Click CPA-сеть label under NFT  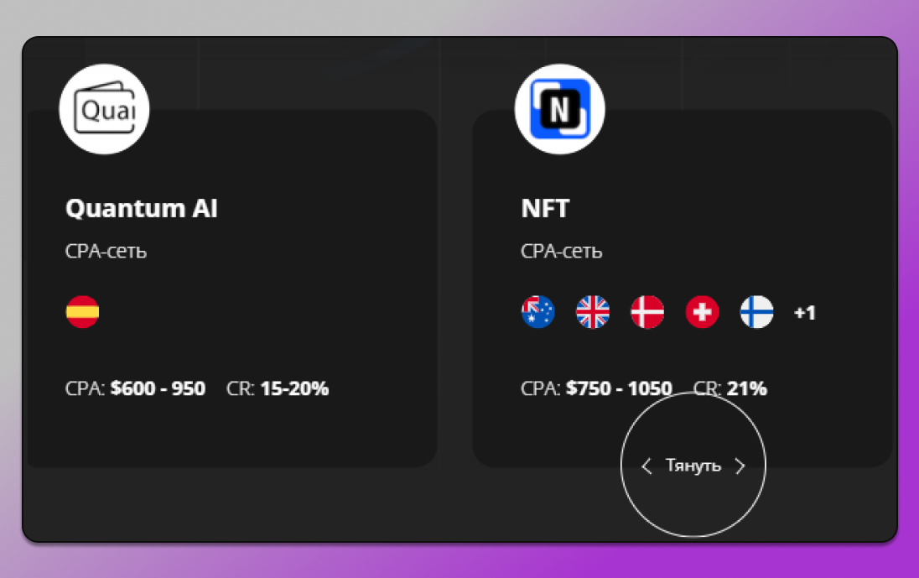point(561,252)
